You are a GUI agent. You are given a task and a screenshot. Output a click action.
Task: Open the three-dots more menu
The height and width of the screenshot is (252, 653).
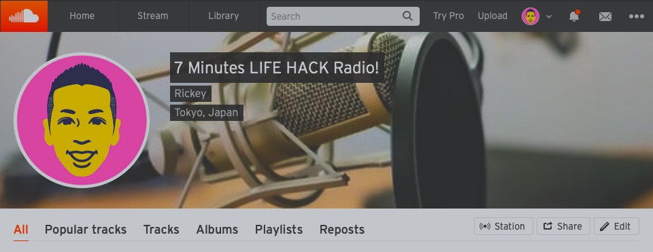pyautogui.click(x=637, y=16)
